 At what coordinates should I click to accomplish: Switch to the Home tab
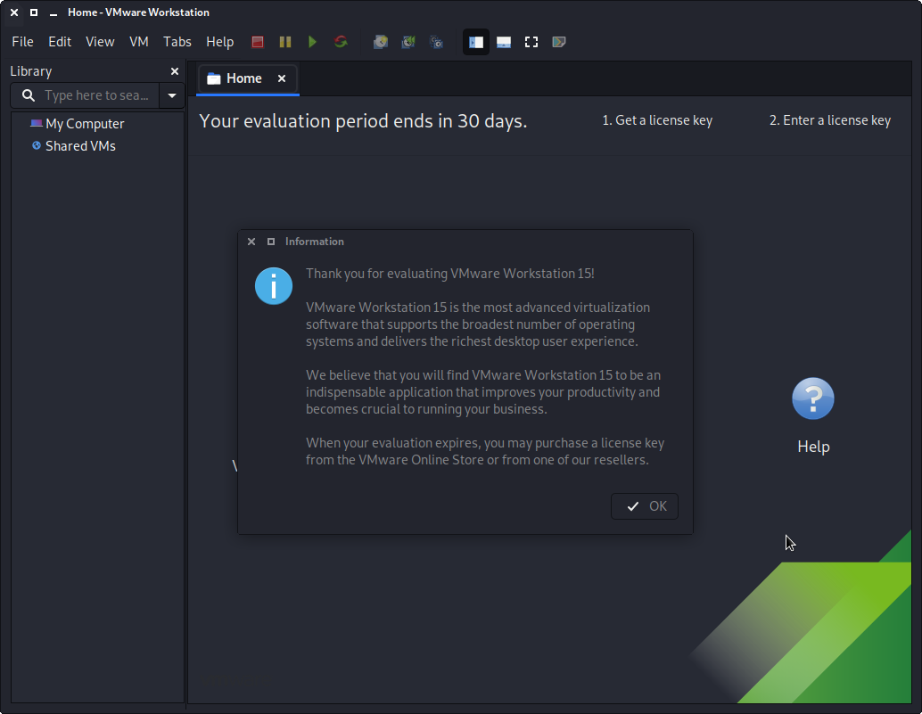[243, 78]
